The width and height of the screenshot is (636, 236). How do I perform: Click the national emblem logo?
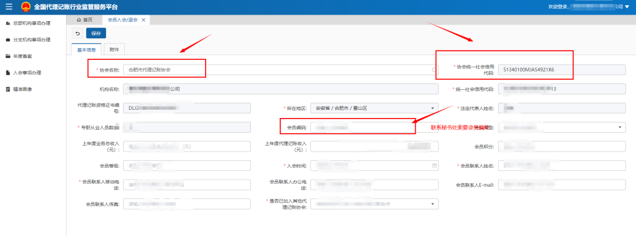(26, 7)
